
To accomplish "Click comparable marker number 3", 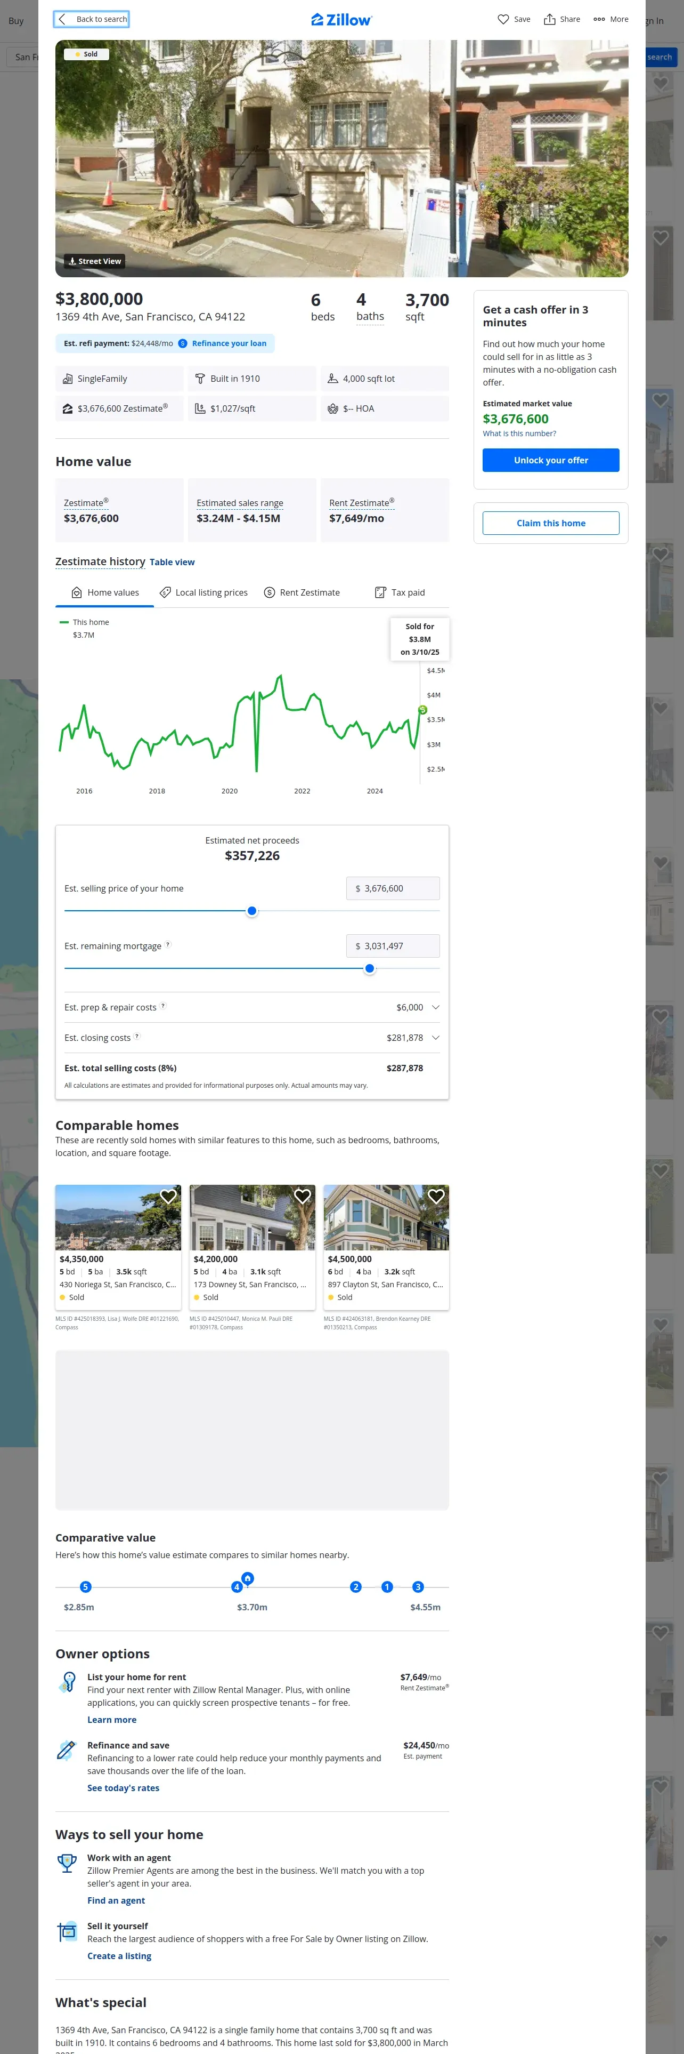I will pos(418,1587).
